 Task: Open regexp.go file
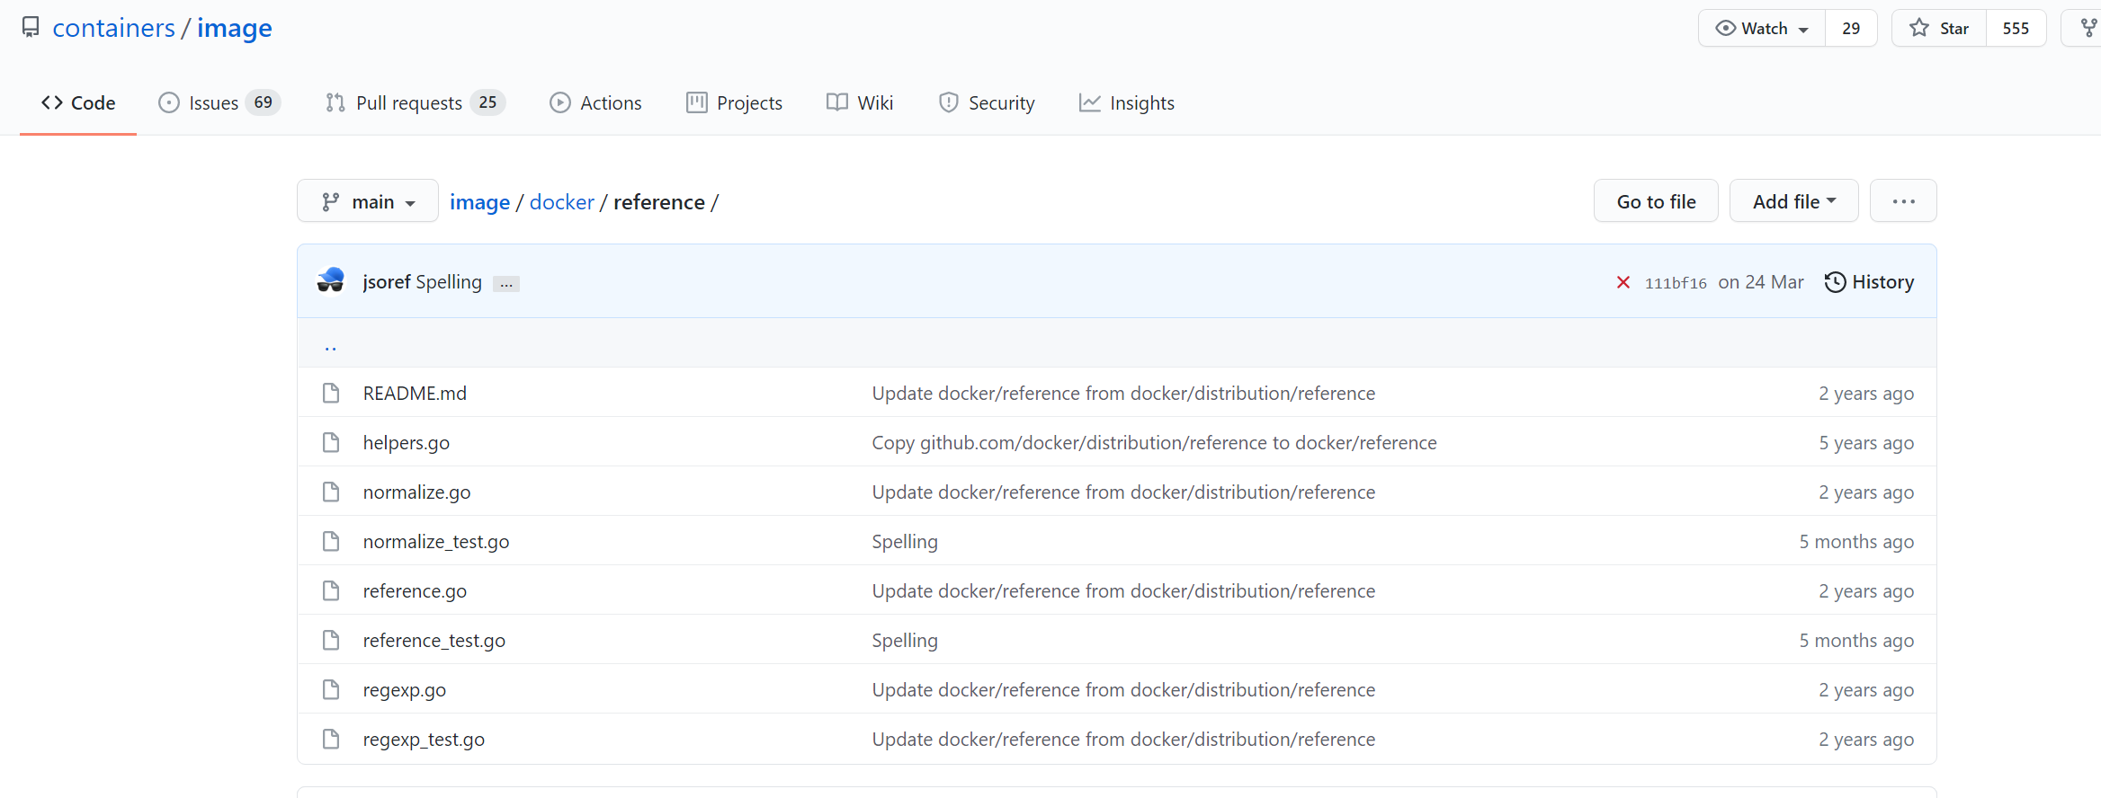tap(405, 689)
